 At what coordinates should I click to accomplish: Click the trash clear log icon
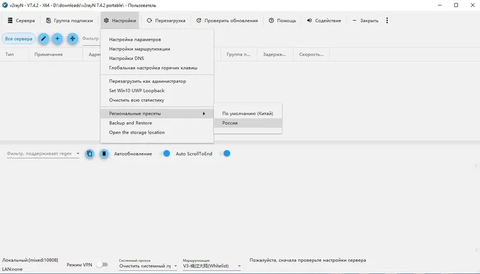104,153
